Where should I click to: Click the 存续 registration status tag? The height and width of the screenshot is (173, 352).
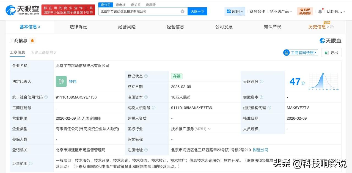[x=177, y=76]
